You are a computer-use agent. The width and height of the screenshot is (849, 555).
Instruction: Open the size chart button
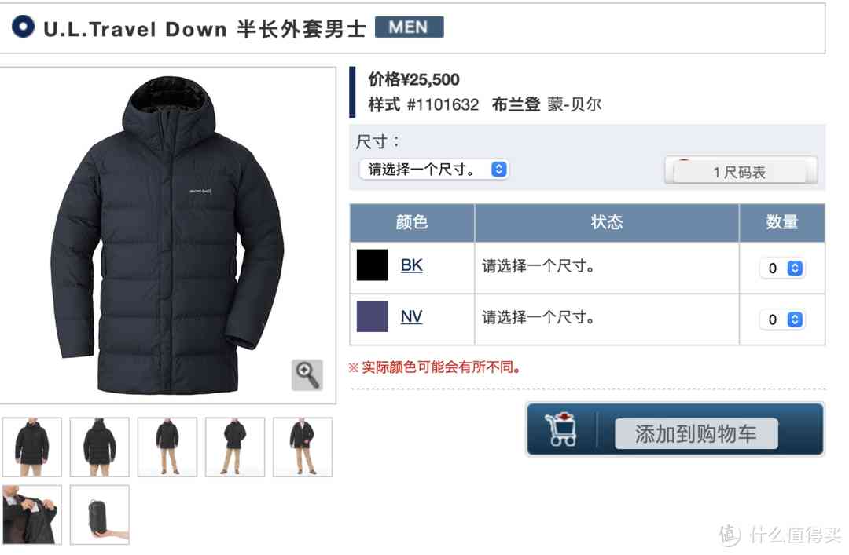(x=741, y=171)
